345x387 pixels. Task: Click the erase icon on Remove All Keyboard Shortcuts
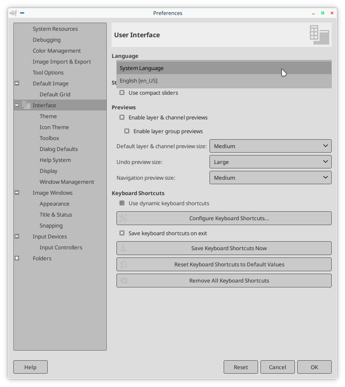click(x=123, y=281)
